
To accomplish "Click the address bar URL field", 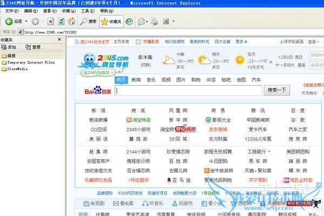I will [172, 32].
